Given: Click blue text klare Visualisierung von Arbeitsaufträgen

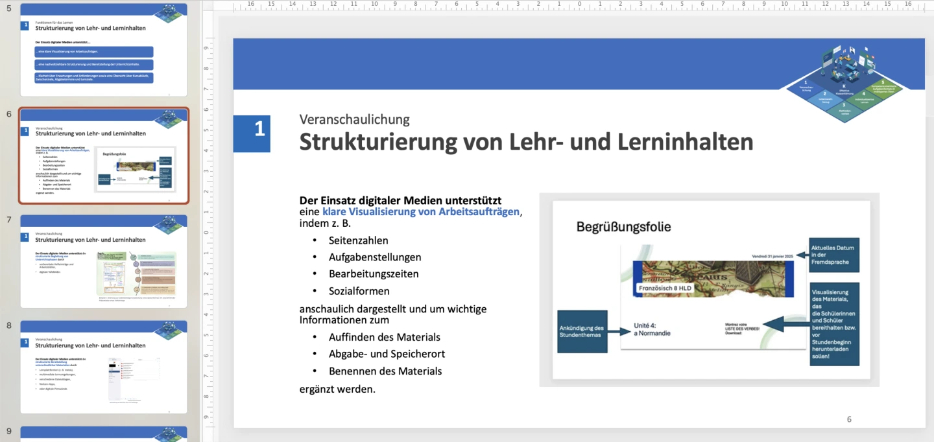Looking at the screenshot, I should [422, 212].
